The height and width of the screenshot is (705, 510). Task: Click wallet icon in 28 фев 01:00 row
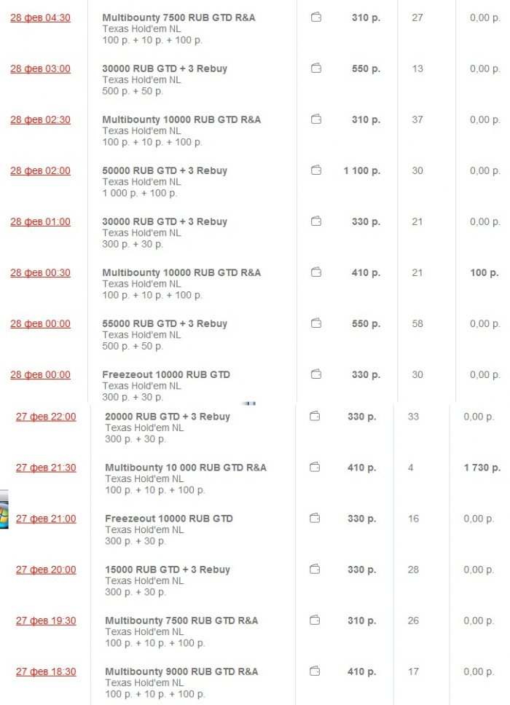[316, 221]
